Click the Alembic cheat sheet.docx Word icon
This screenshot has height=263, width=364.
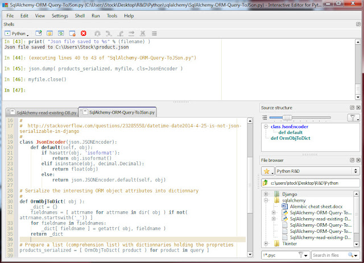[284, 206]
